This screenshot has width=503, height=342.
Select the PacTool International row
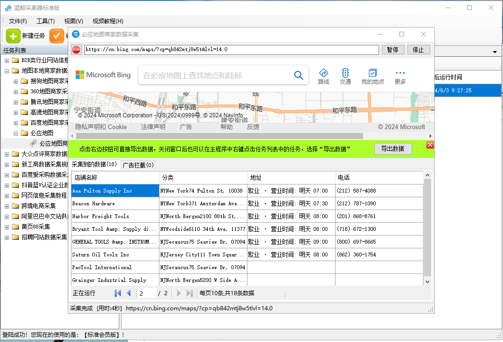247,267
